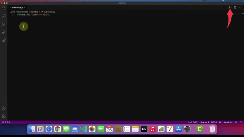
Task: Close the subscribe.js tab
Action: tap(25, 7)
